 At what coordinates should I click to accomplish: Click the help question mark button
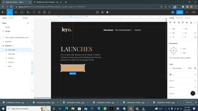[193, 93]
